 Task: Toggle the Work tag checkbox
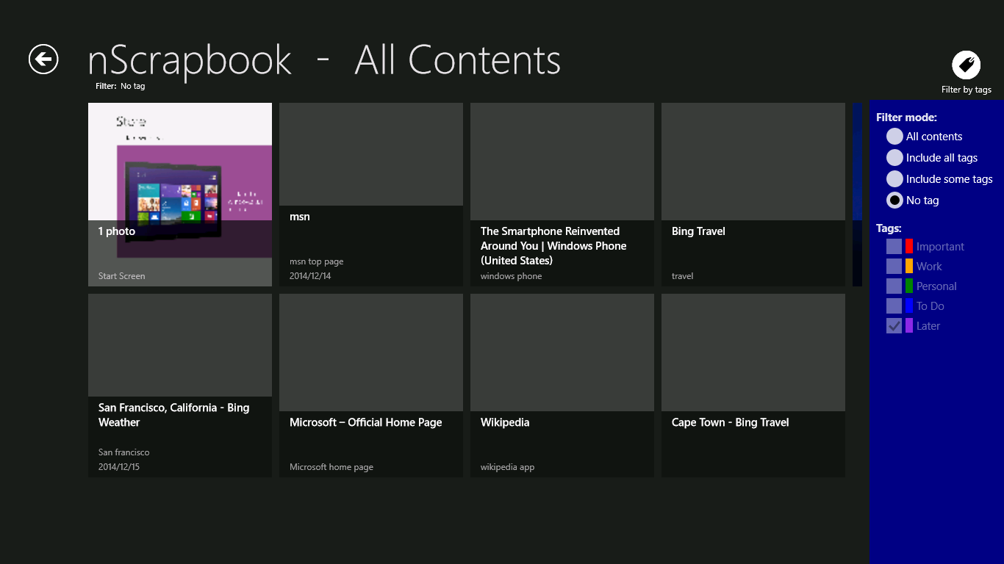click(x=894, y=267)
